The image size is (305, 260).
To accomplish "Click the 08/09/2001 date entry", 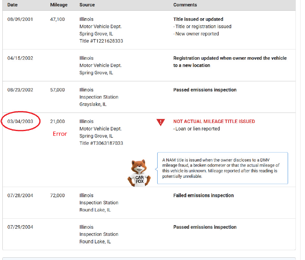I will pos(20,19).
